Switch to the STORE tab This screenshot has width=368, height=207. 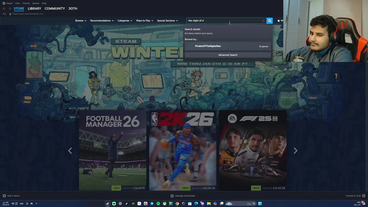pos(19,9)
